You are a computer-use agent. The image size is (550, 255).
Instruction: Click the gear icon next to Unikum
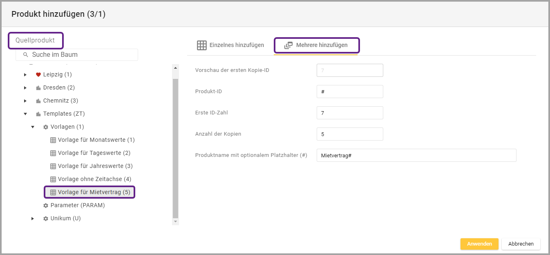(46, 219)
